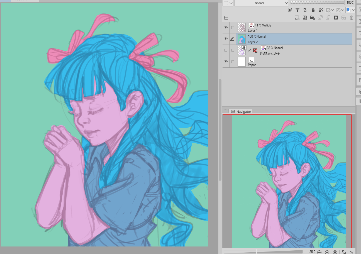This screenshot has width=361, height=254.
Task: Delete layer with trash can icon
Action: [x=352, y=18]
